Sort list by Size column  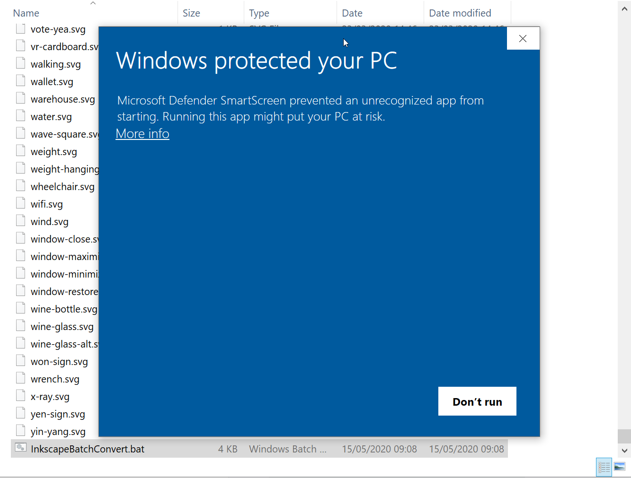191,13
